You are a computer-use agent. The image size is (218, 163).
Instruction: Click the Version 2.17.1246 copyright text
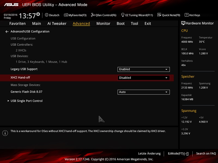109,159
